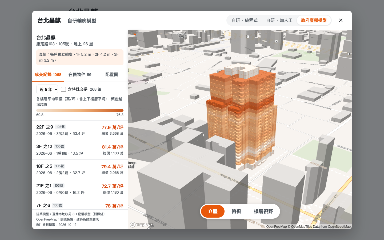Click the 總價 1,100 萬 value

point(113,153)
